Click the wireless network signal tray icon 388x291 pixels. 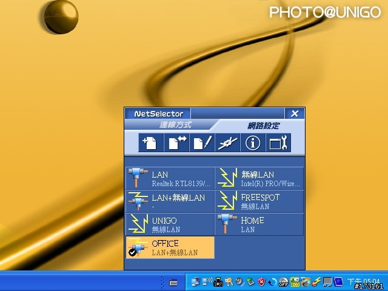[207, 281]
